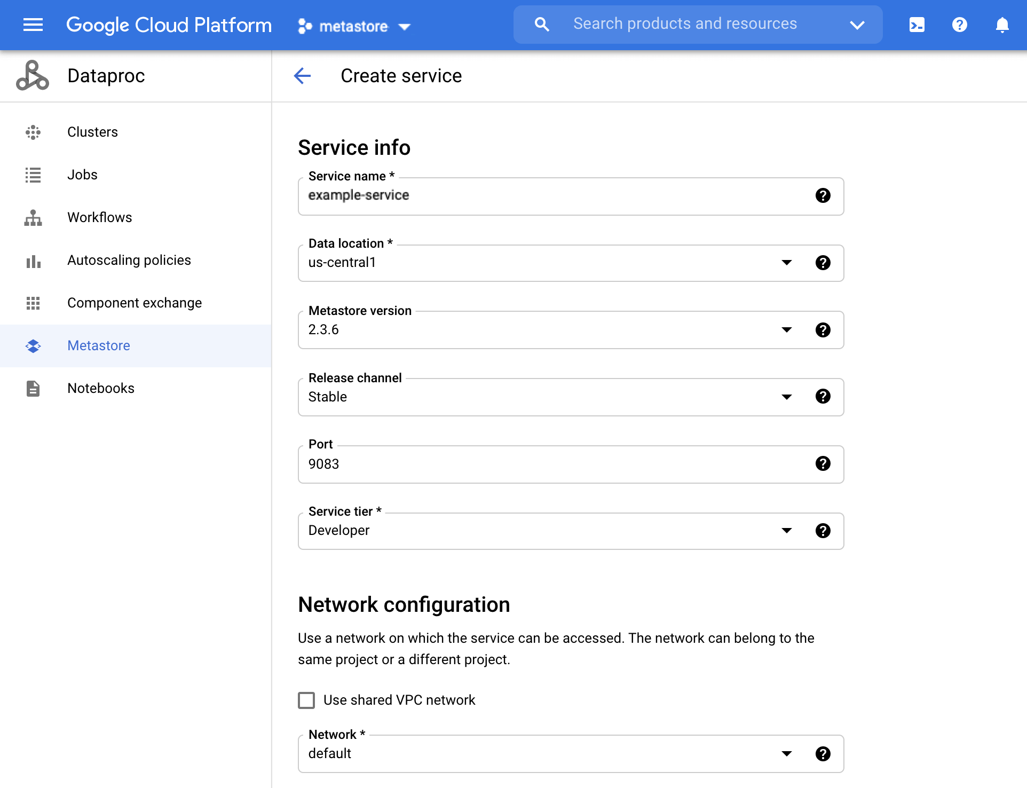Click the Autoscaling policies icon
Screen dimensions: 1027x788
[33, 260]
